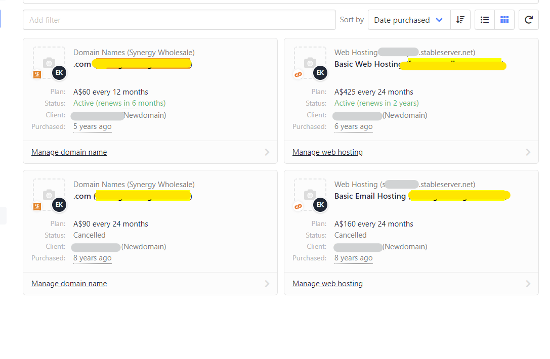Click EK avatar on Basic Email Hosting card
The image size is (550, 359).
320,205
